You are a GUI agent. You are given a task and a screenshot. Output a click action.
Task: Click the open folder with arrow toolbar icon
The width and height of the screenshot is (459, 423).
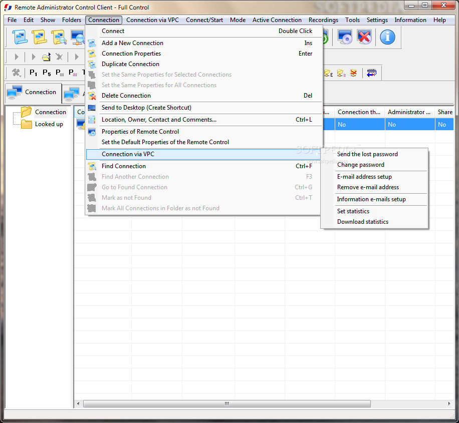coord(46,57)
